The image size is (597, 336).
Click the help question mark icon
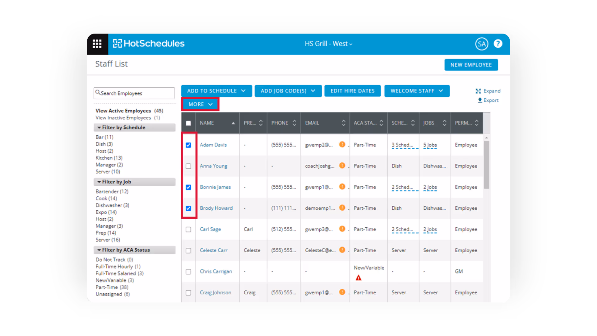click(498, 44)
